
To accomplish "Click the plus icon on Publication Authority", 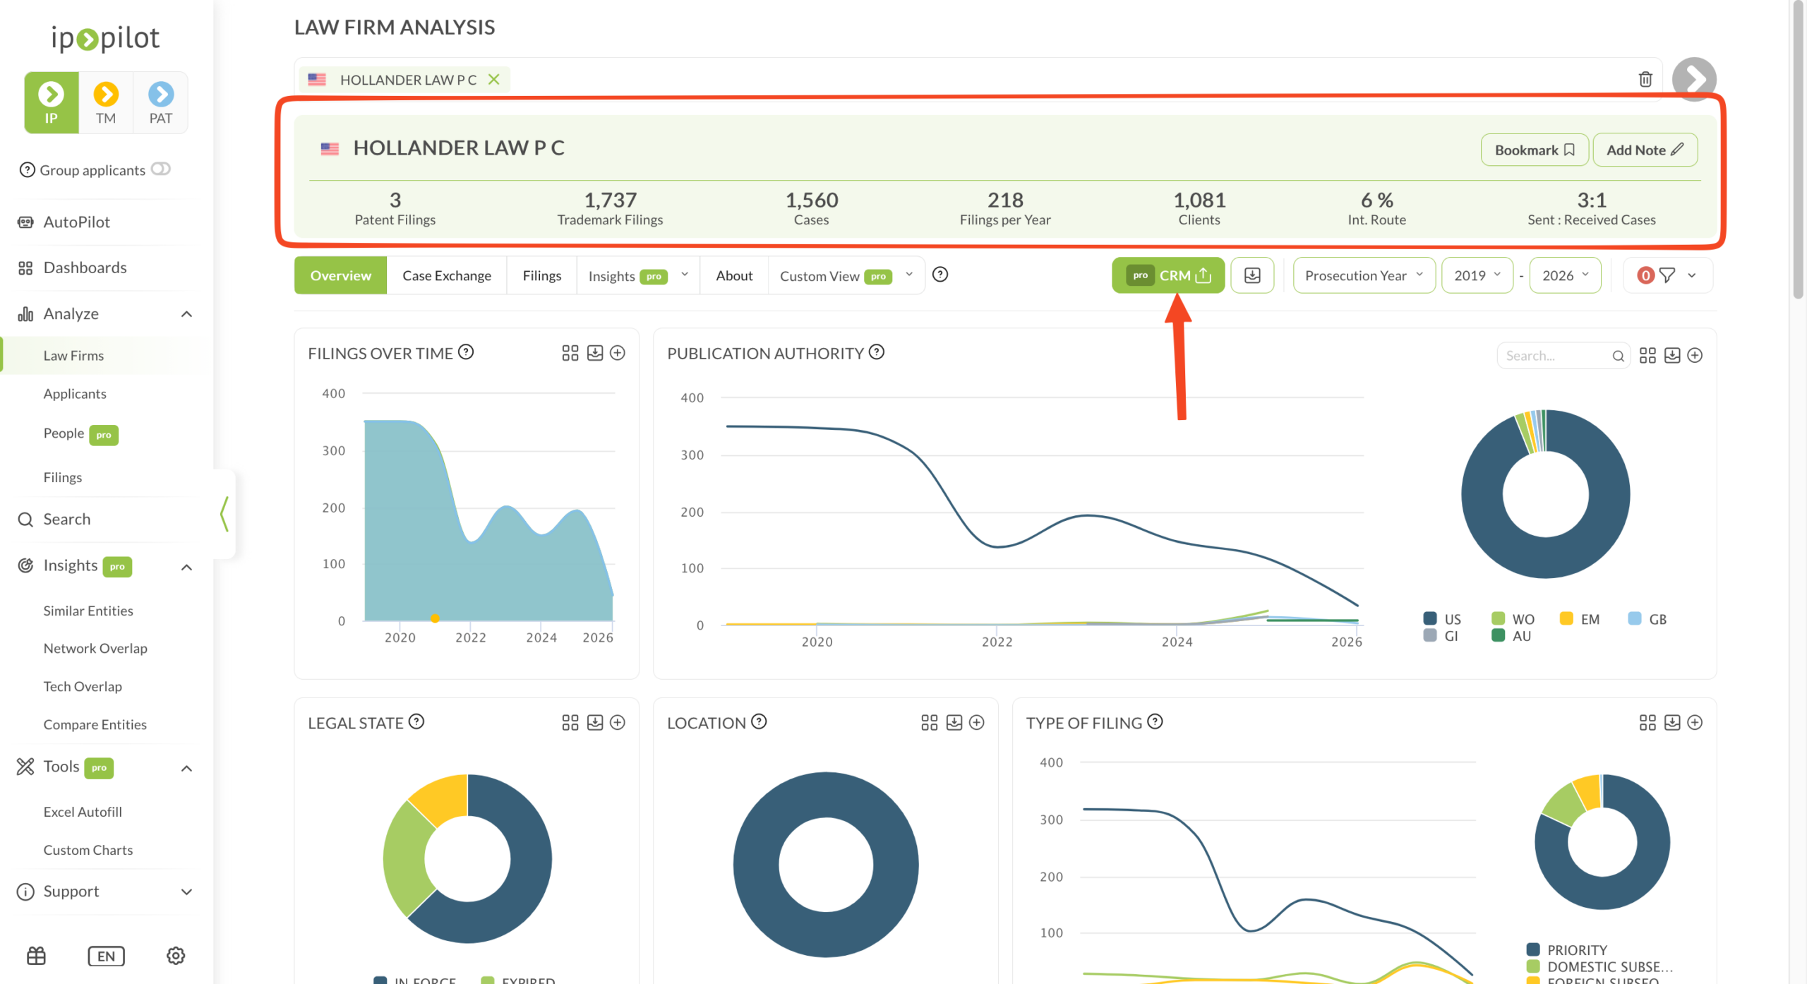I will coord(1695,356).
